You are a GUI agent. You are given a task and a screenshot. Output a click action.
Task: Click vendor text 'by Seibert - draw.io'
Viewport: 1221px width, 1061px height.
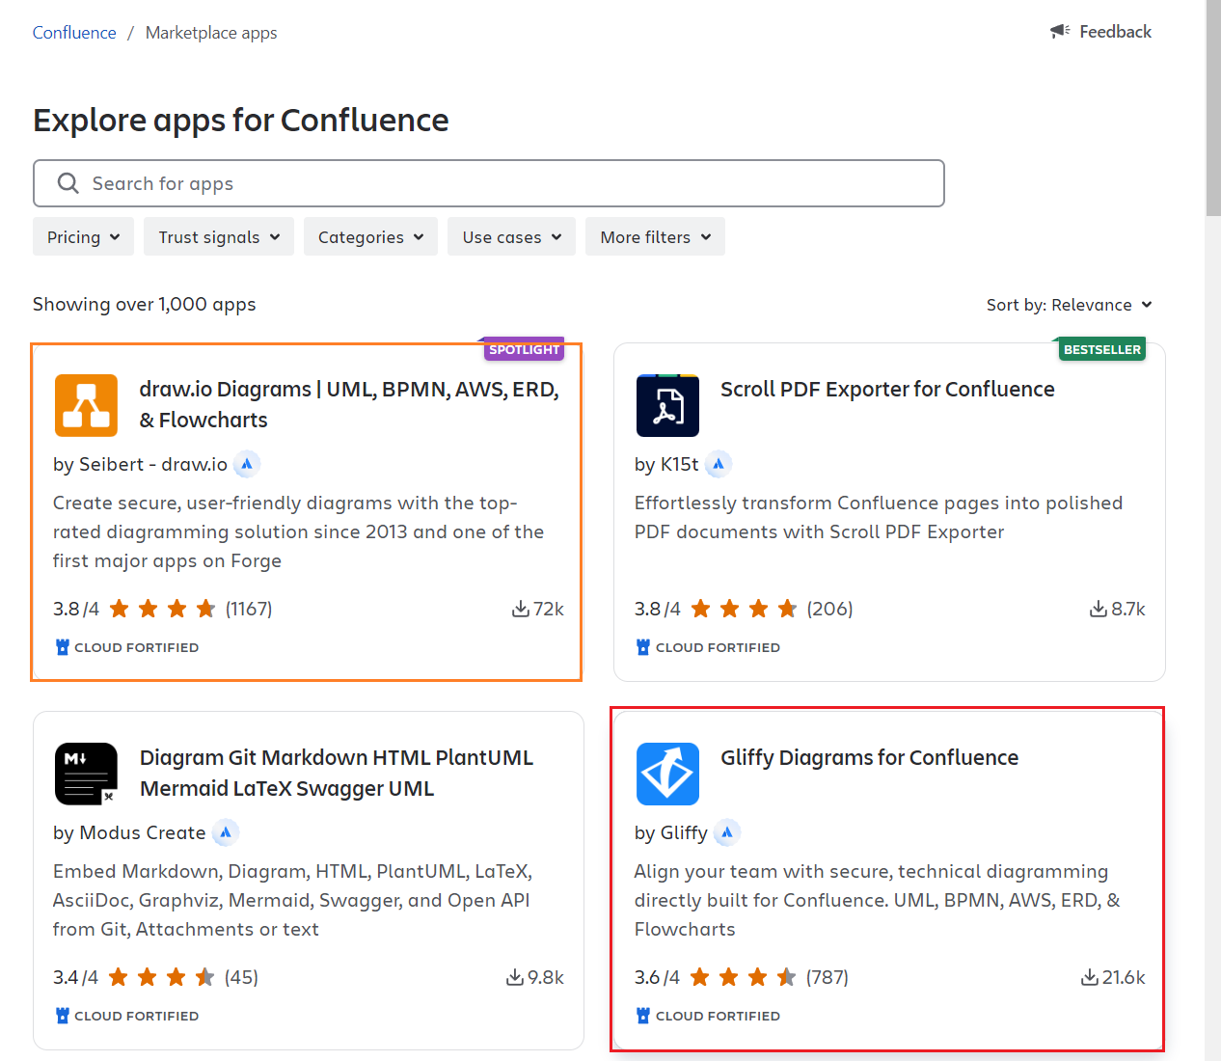pos(140,464)
